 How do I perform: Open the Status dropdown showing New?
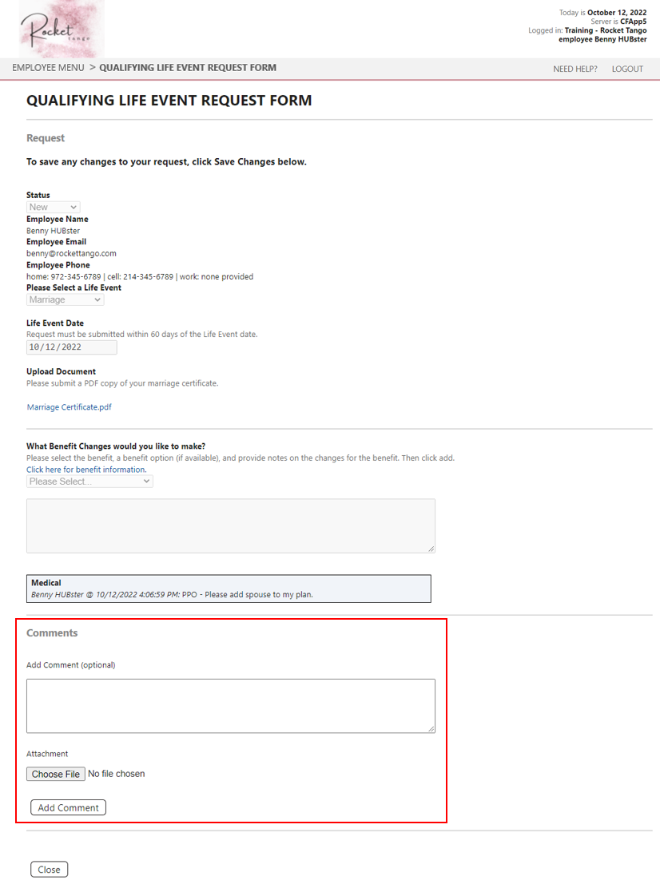(x=53, y=207)
